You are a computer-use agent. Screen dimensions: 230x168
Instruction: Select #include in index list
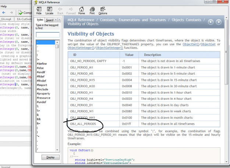coord(42,89)
